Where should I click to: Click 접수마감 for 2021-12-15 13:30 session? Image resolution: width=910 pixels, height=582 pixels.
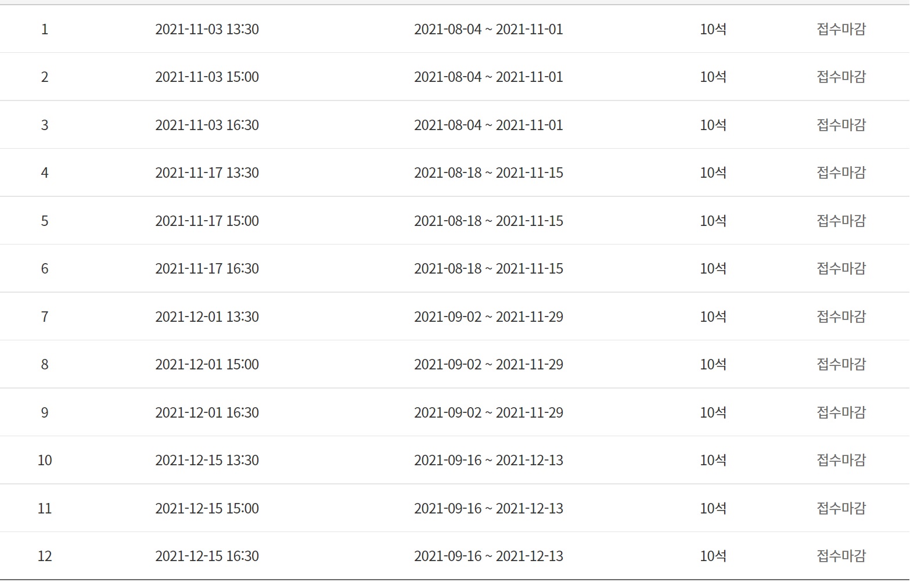point(841,460)
